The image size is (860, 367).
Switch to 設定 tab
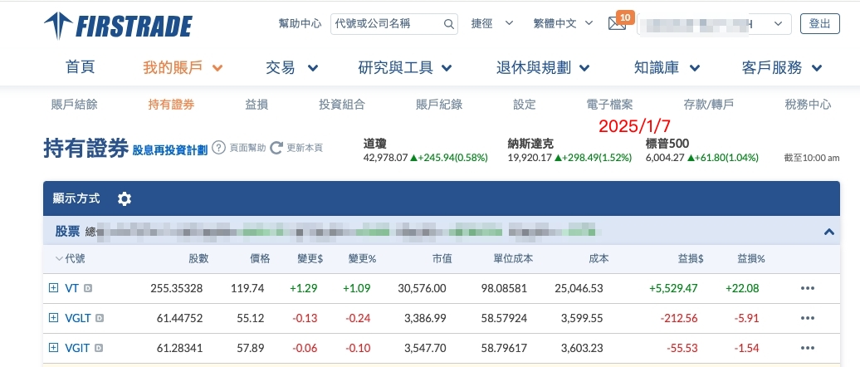click(525, 105)
